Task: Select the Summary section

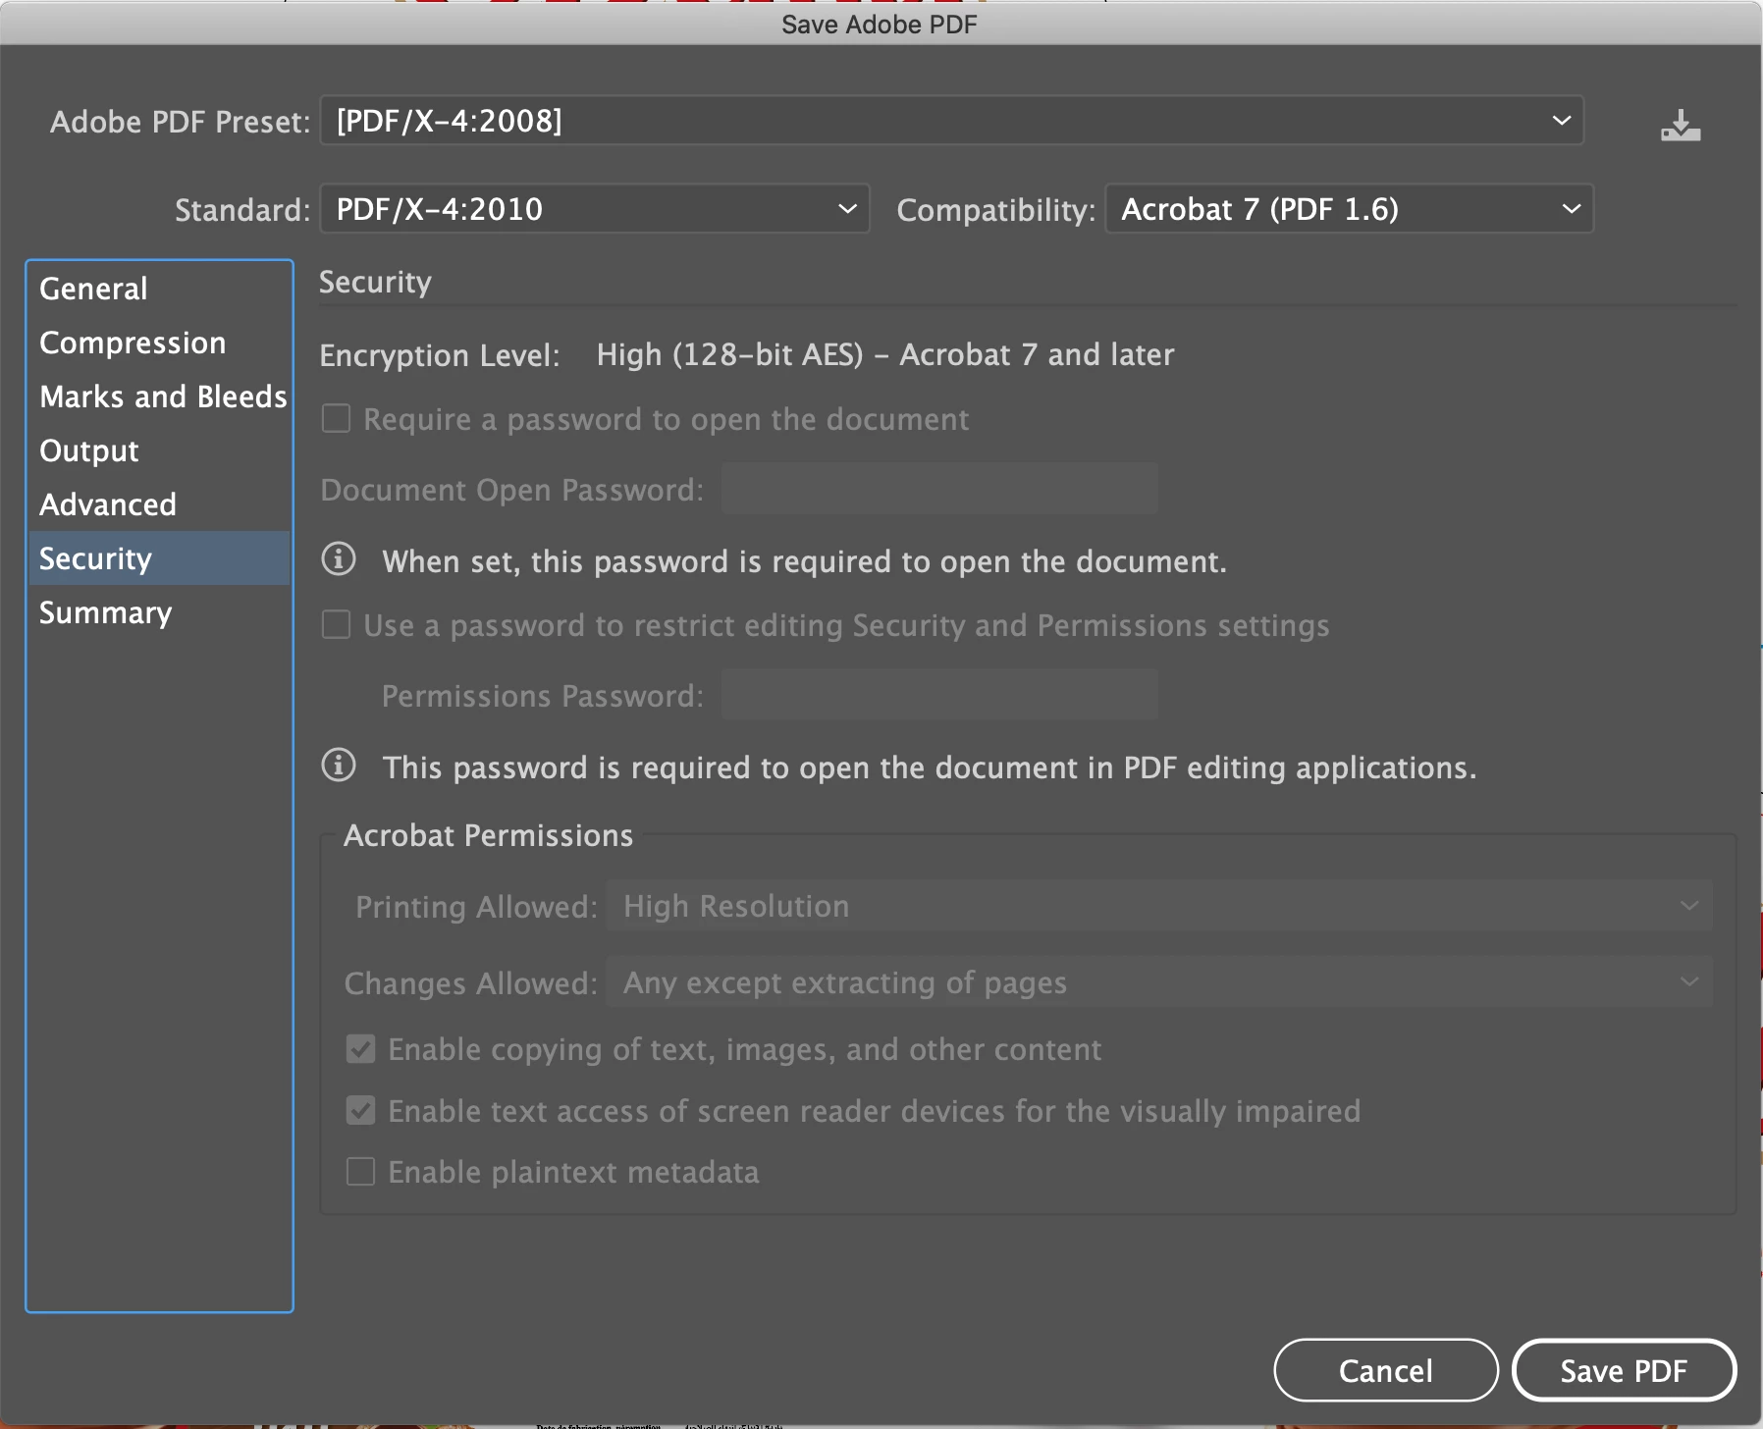Action: click(160, 612)
